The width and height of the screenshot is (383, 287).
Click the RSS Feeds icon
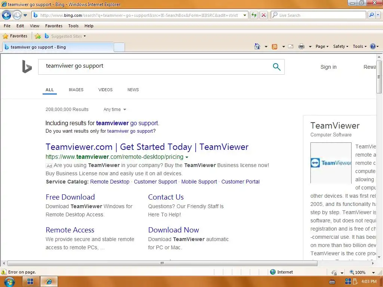point(275,46)
